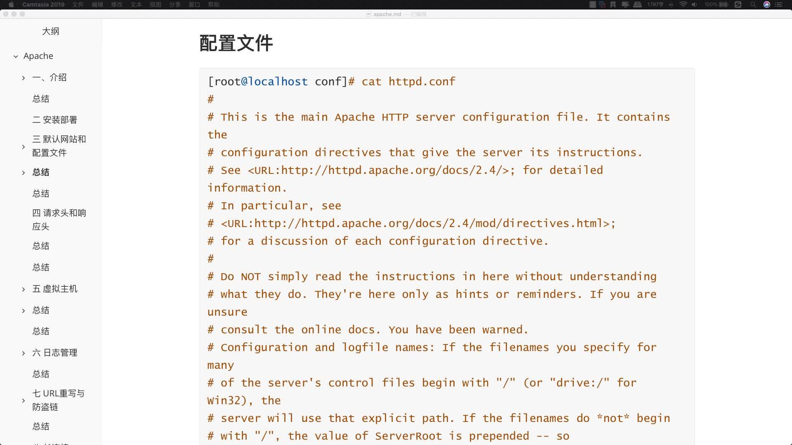This screenshot has width=792, height=445.
Task: Open Siri from menu bar
Action: pyautogui.click(x=767, y=5)
